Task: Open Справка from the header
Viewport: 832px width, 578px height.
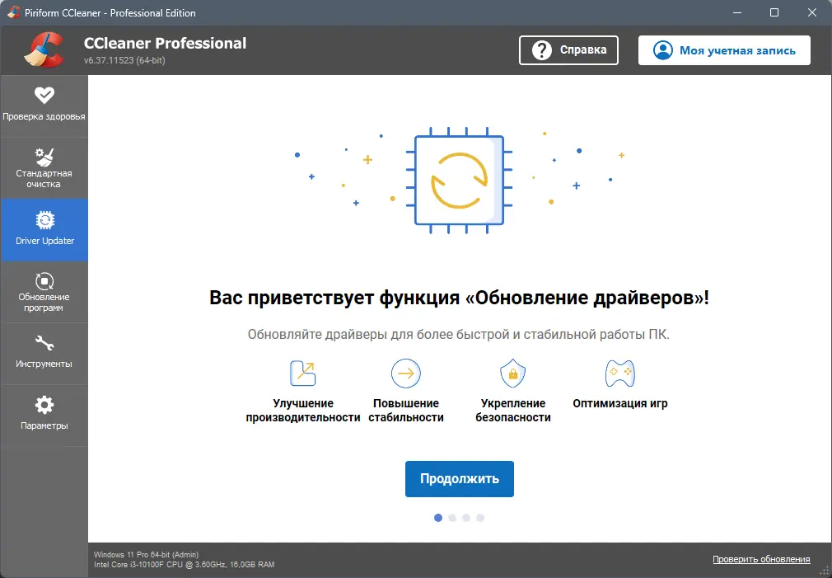Action: (x=568, y=49)
